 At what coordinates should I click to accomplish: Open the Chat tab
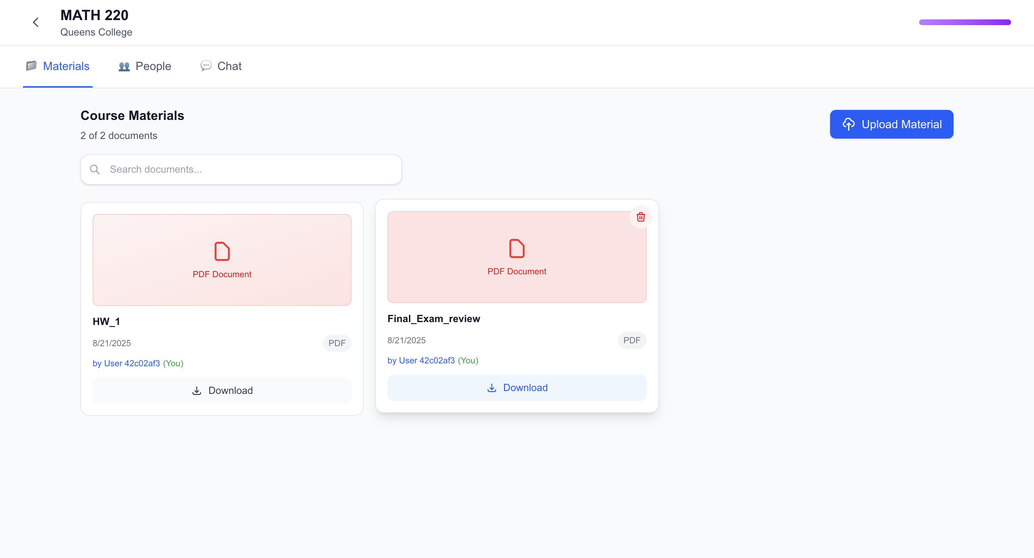pyautogui.click(x=229, y=66)
